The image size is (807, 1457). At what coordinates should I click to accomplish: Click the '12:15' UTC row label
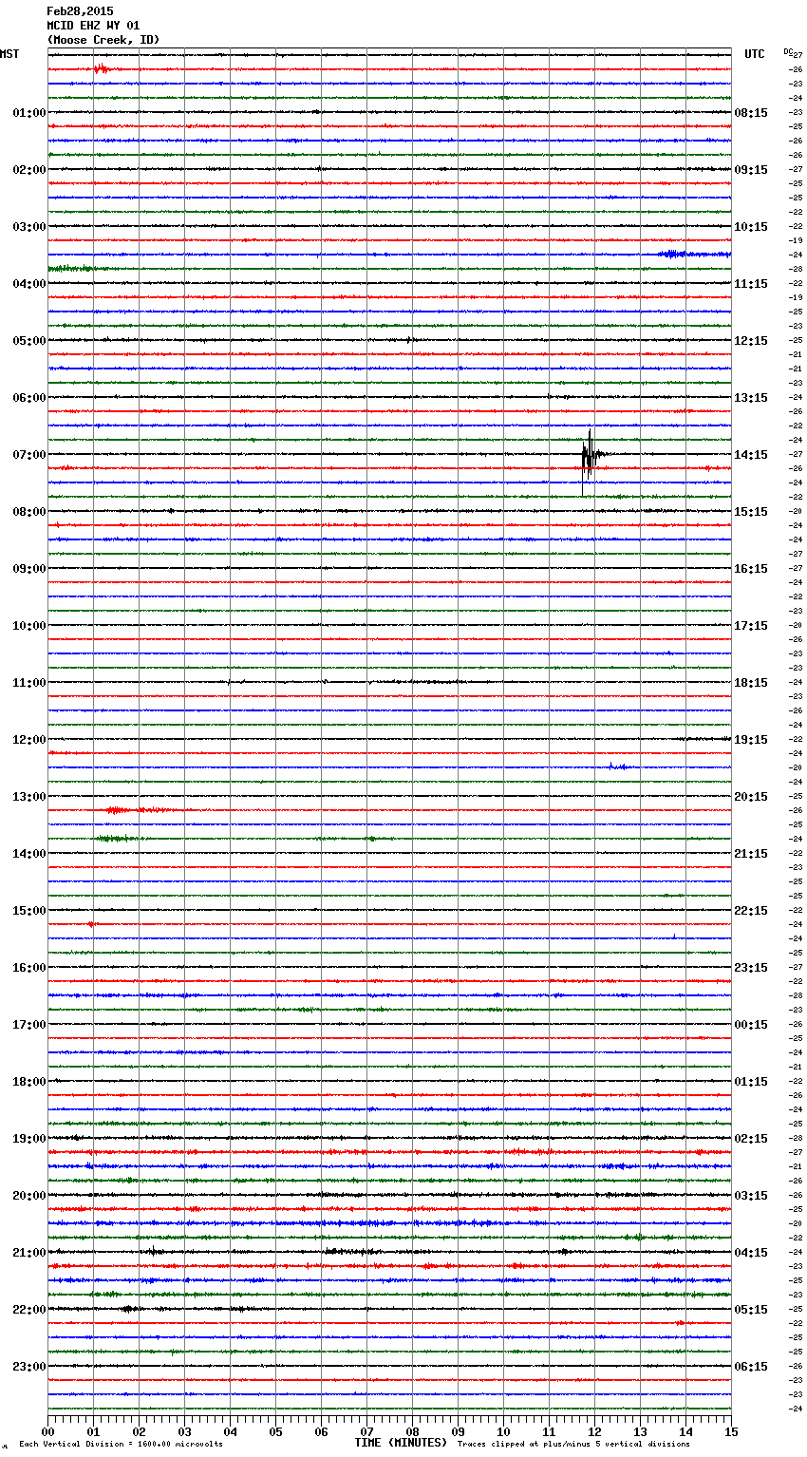(x=751, y=341)
